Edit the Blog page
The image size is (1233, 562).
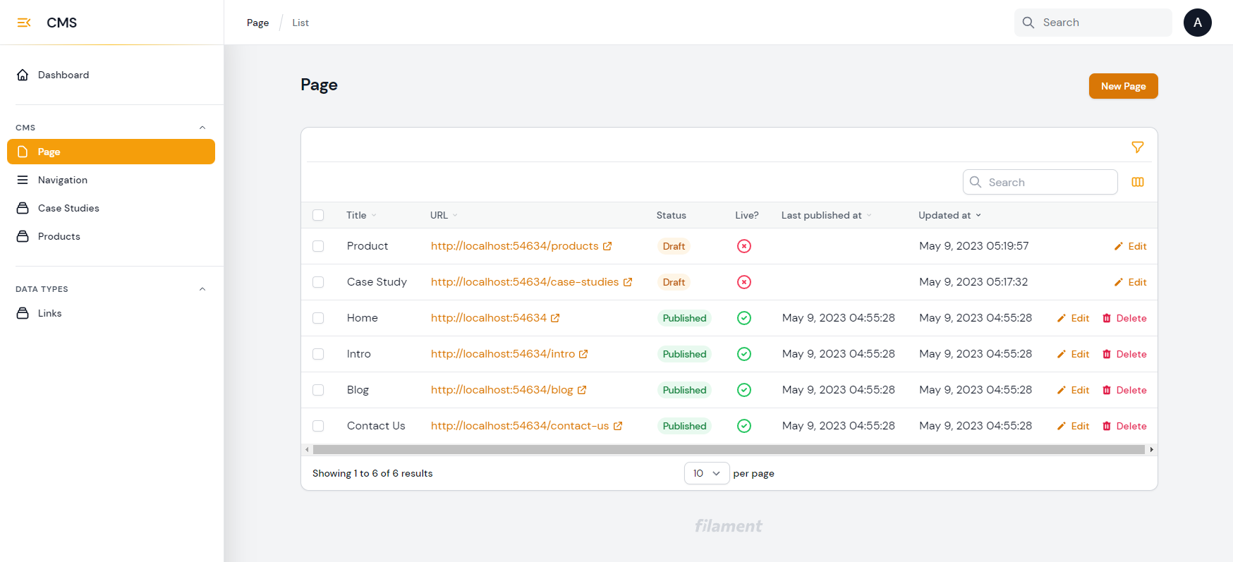pos(1073,390)
